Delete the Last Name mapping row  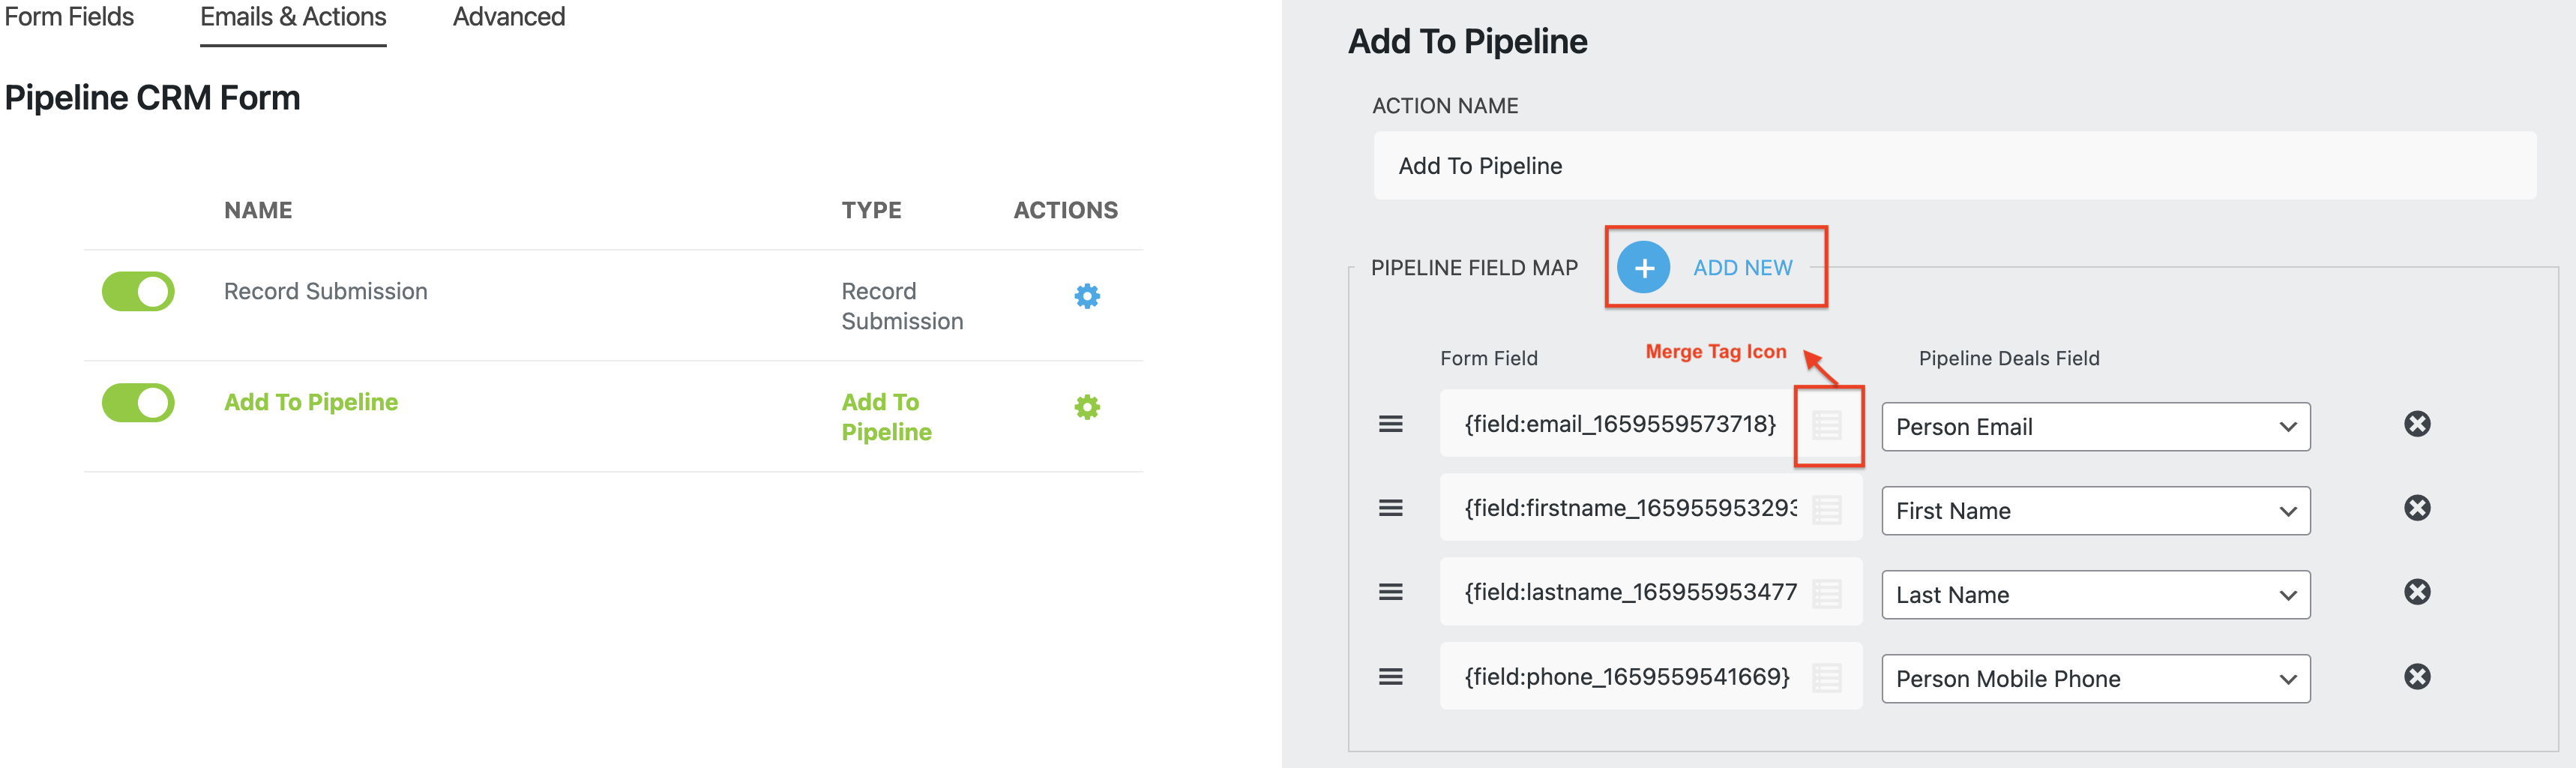2418,591
